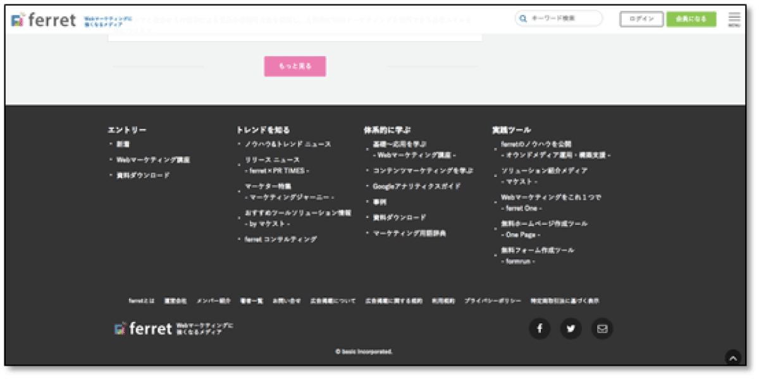Screen dimensions: 759x379
Task: Open ferretのノウハウを公開 link
Action: pyautogui.click(x=555, y=150)
